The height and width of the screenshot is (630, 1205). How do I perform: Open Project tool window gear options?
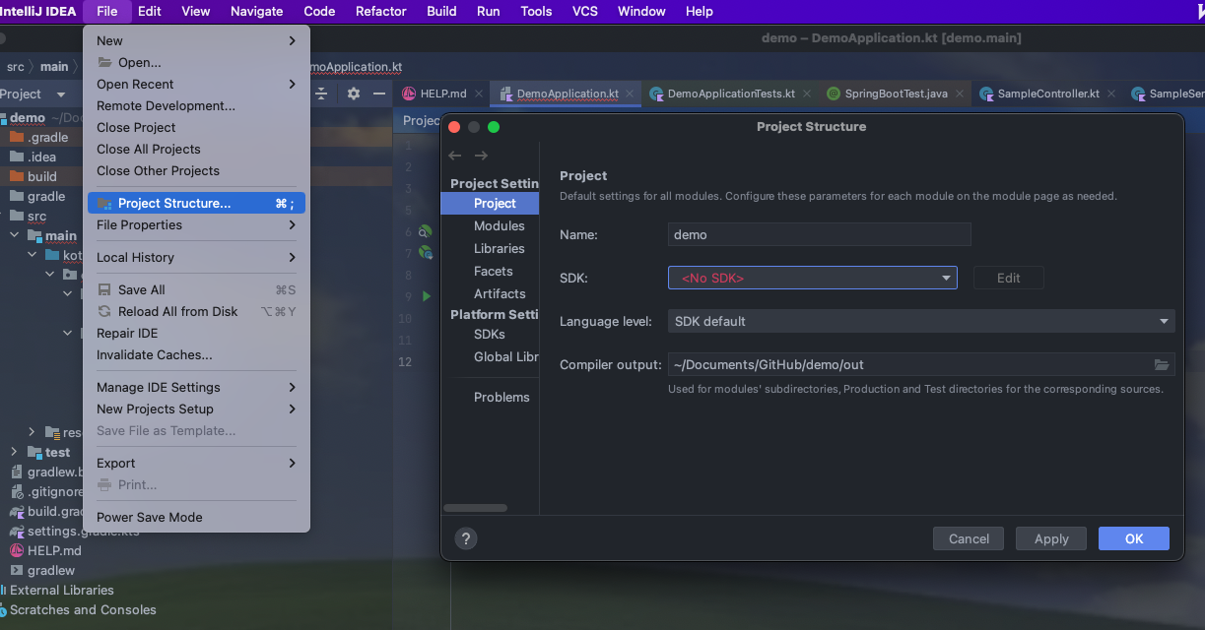point(353,94)
